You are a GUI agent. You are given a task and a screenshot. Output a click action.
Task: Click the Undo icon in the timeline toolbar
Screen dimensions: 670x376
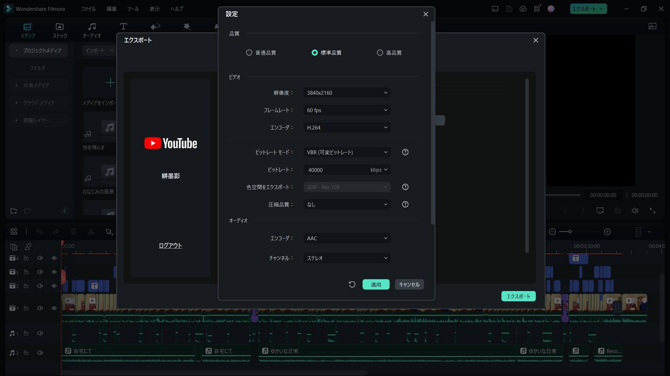39,232
